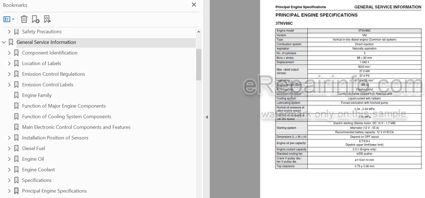Viewport: 425px width, 198px height.
Task: Open the Safety Precautions bookmark
Action: [42, 32]
